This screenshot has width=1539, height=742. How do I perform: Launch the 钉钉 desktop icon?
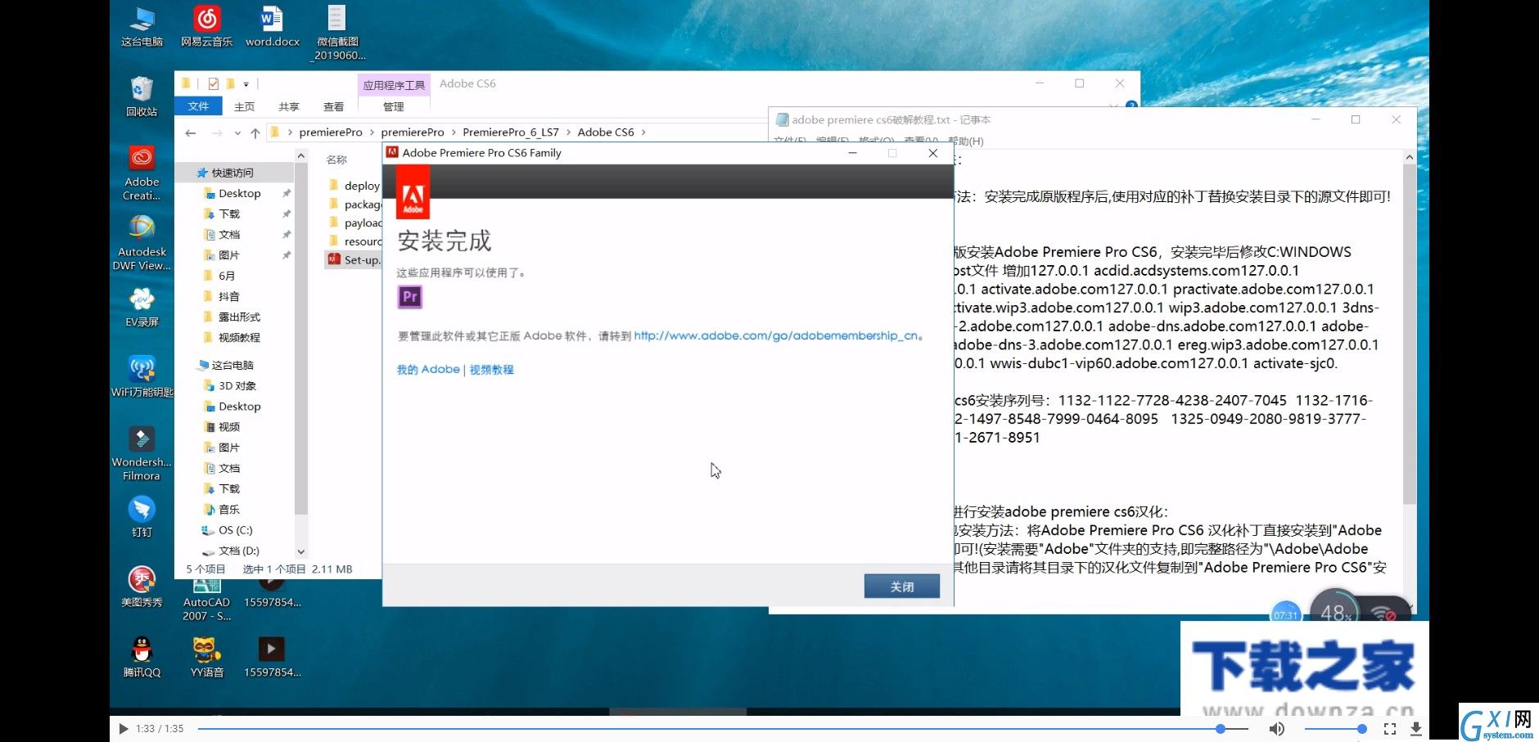(142, 517)
